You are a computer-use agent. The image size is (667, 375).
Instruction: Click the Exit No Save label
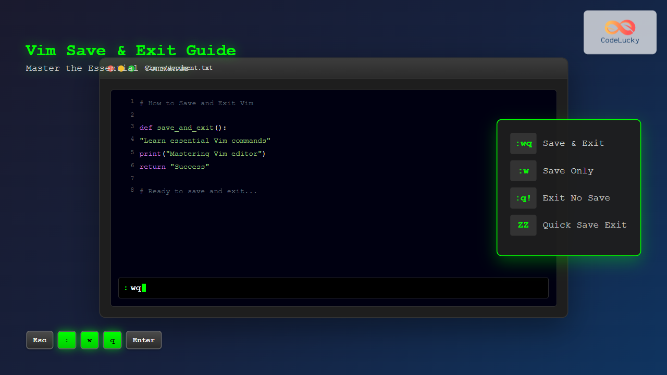[576, 198]
